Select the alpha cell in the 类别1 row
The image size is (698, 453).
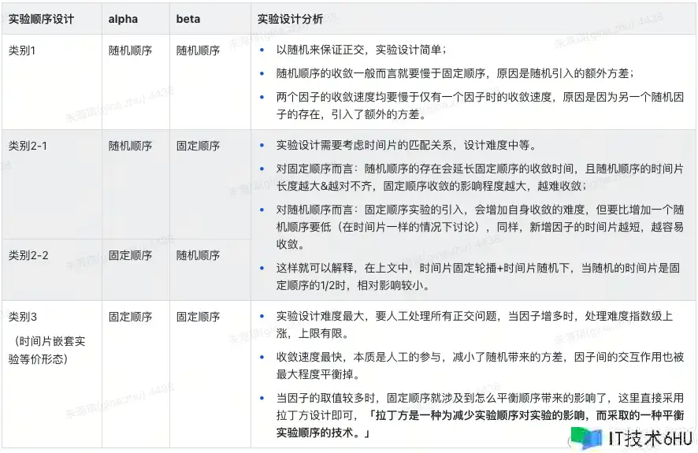(x=131, y=50)
